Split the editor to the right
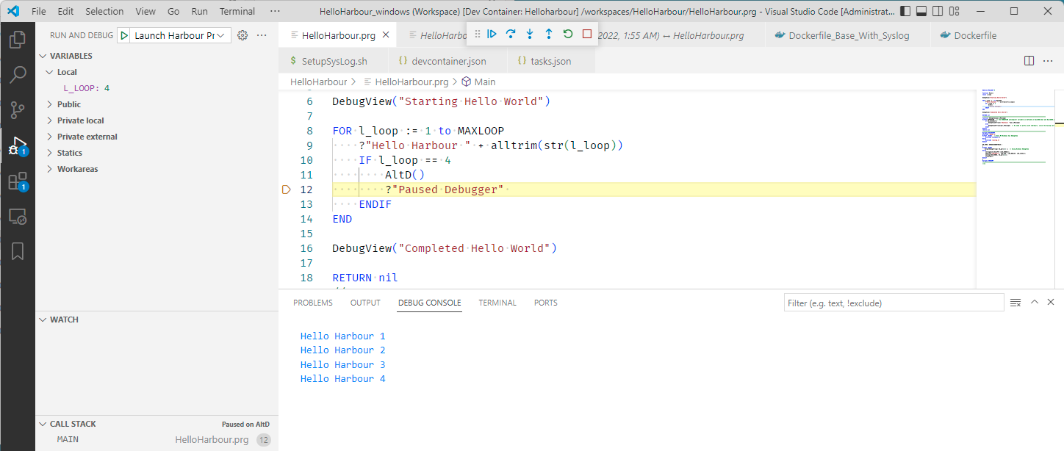The height and width of the screenshot is (451, 1064). pyautogui.click(x=1029, y=61)
